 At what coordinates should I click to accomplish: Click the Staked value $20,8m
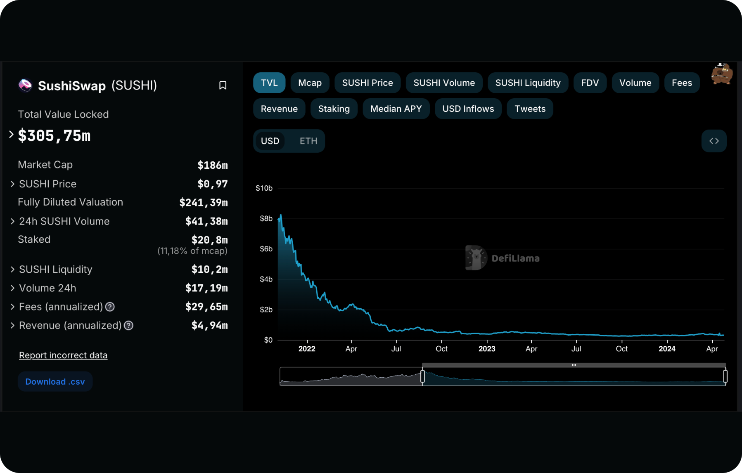(x=210, y=240)
